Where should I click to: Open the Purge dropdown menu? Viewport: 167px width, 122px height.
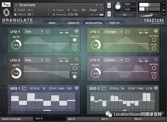[96, 10]
